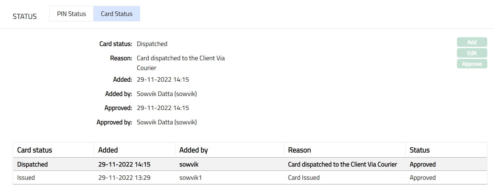Click the Added column header
The image size is (494, 190).
coord(108,150)
